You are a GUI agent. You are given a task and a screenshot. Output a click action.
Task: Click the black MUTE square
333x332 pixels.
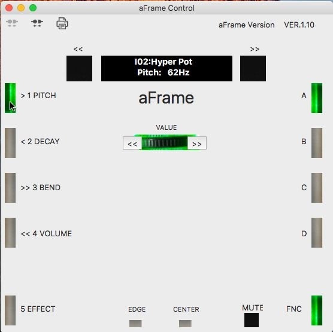pos(252,320)
